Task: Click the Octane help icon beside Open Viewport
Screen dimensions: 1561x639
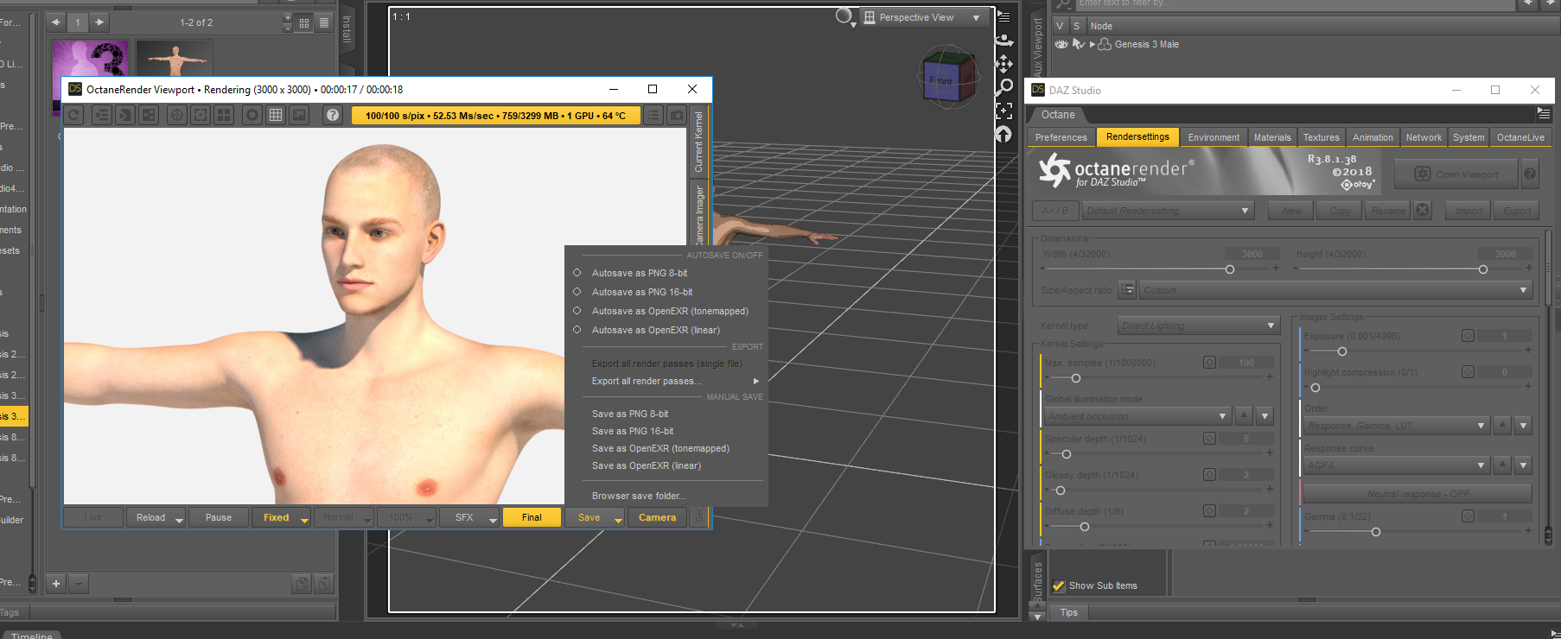Action: coord(1530,174)
